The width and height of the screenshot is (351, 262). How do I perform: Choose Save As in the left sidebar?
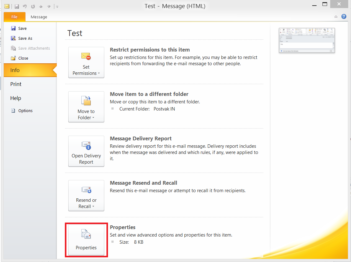(x=25, y=38)
